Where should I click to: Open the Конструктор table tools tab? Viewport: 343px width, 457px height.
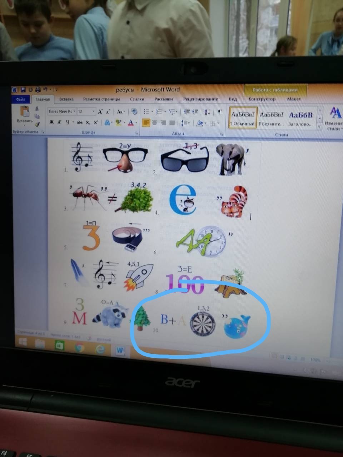[x=262, y=99]
